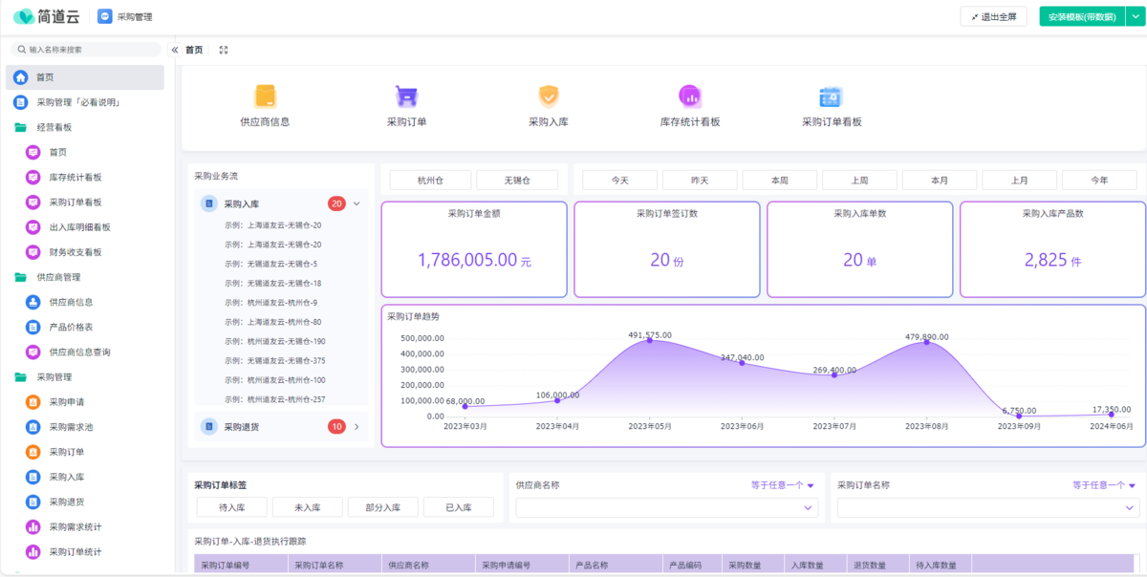Screen dimensions: 1147x577
Task: Select 采购申请 in the sidebar menu
Action: coord(66,402)
